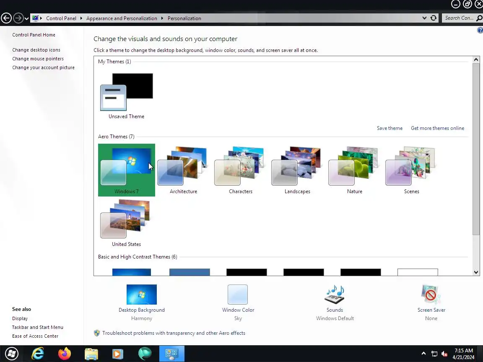The height and width of the screenshot is (362, 483).
Task: Open the taskbar clock and date
Action: point(464,354)
